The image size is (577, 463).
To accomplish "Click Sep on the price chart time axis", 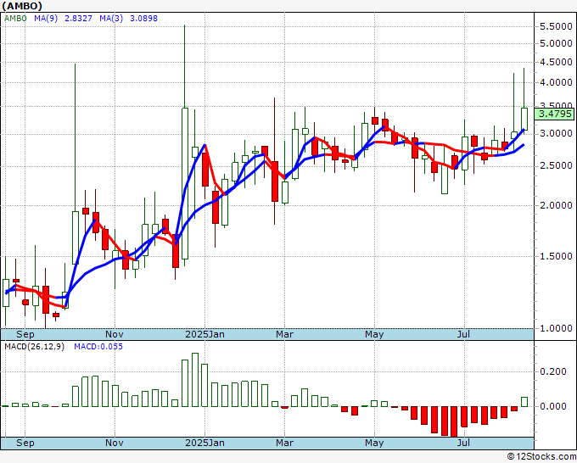I will 25,334.
